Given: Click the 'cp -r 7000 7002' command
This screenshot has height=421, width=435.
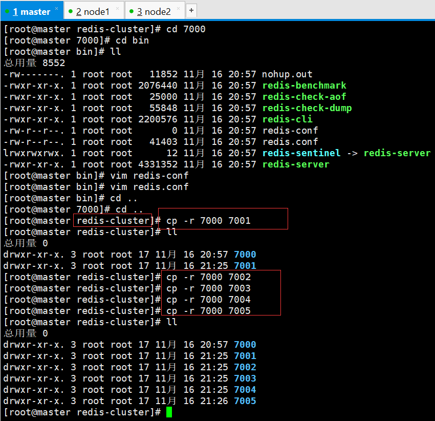Looking at the screenshot, I should [x=208, y=277].
